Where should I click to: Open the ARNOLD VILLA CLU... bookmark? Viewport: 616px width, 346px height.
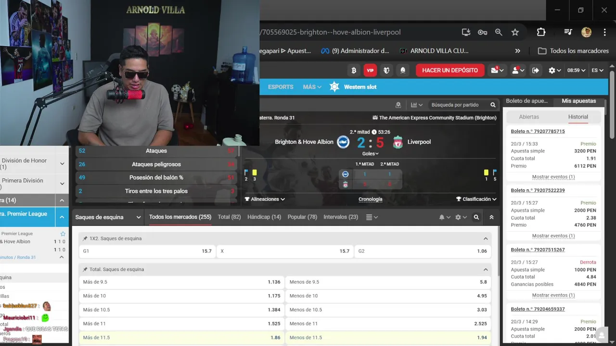pyautogui.click(x=434, y=51)
